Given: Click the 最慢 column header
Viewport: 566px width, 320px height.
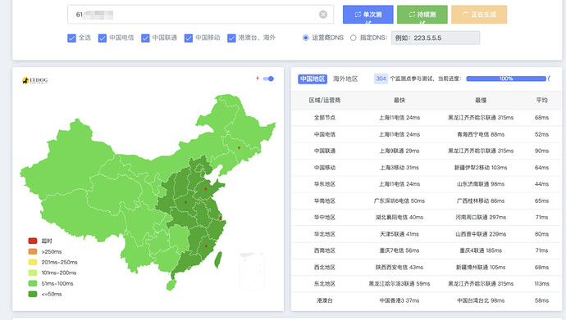Looking at the screenshot, I should (481, 101).
